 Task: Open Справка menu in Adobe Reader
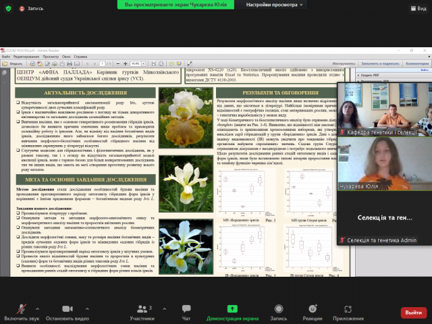coord(80,57)
